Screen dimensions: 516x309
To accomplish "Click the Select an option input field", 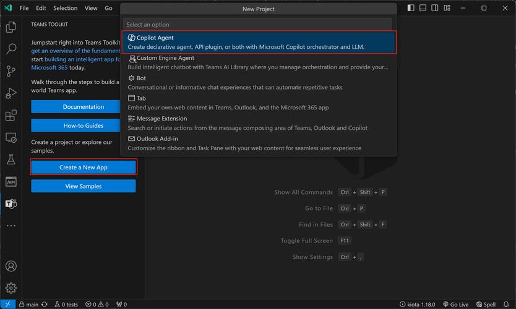I will (x=259, y=25).
